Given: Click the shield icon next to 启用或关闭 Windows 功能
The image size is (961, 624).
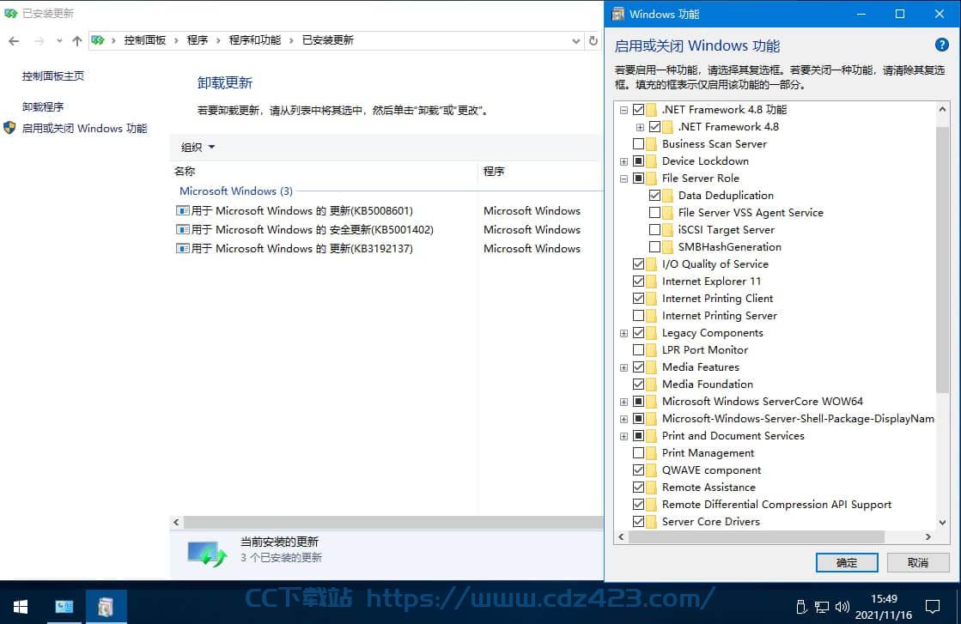Looking at the screenshot, I should tap(9, 128).
